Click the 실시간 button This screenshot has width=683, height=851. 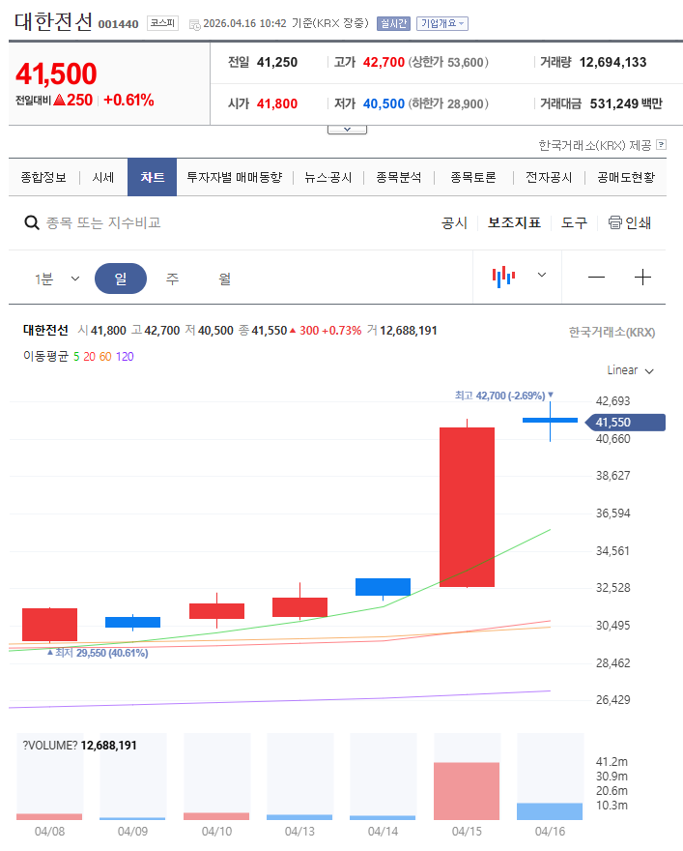click(393, 23)
